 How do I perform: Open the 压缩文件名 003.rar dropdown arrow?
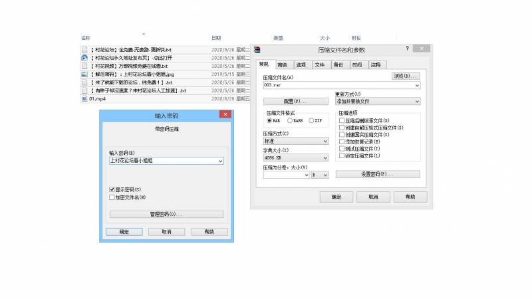coord(417,86)
